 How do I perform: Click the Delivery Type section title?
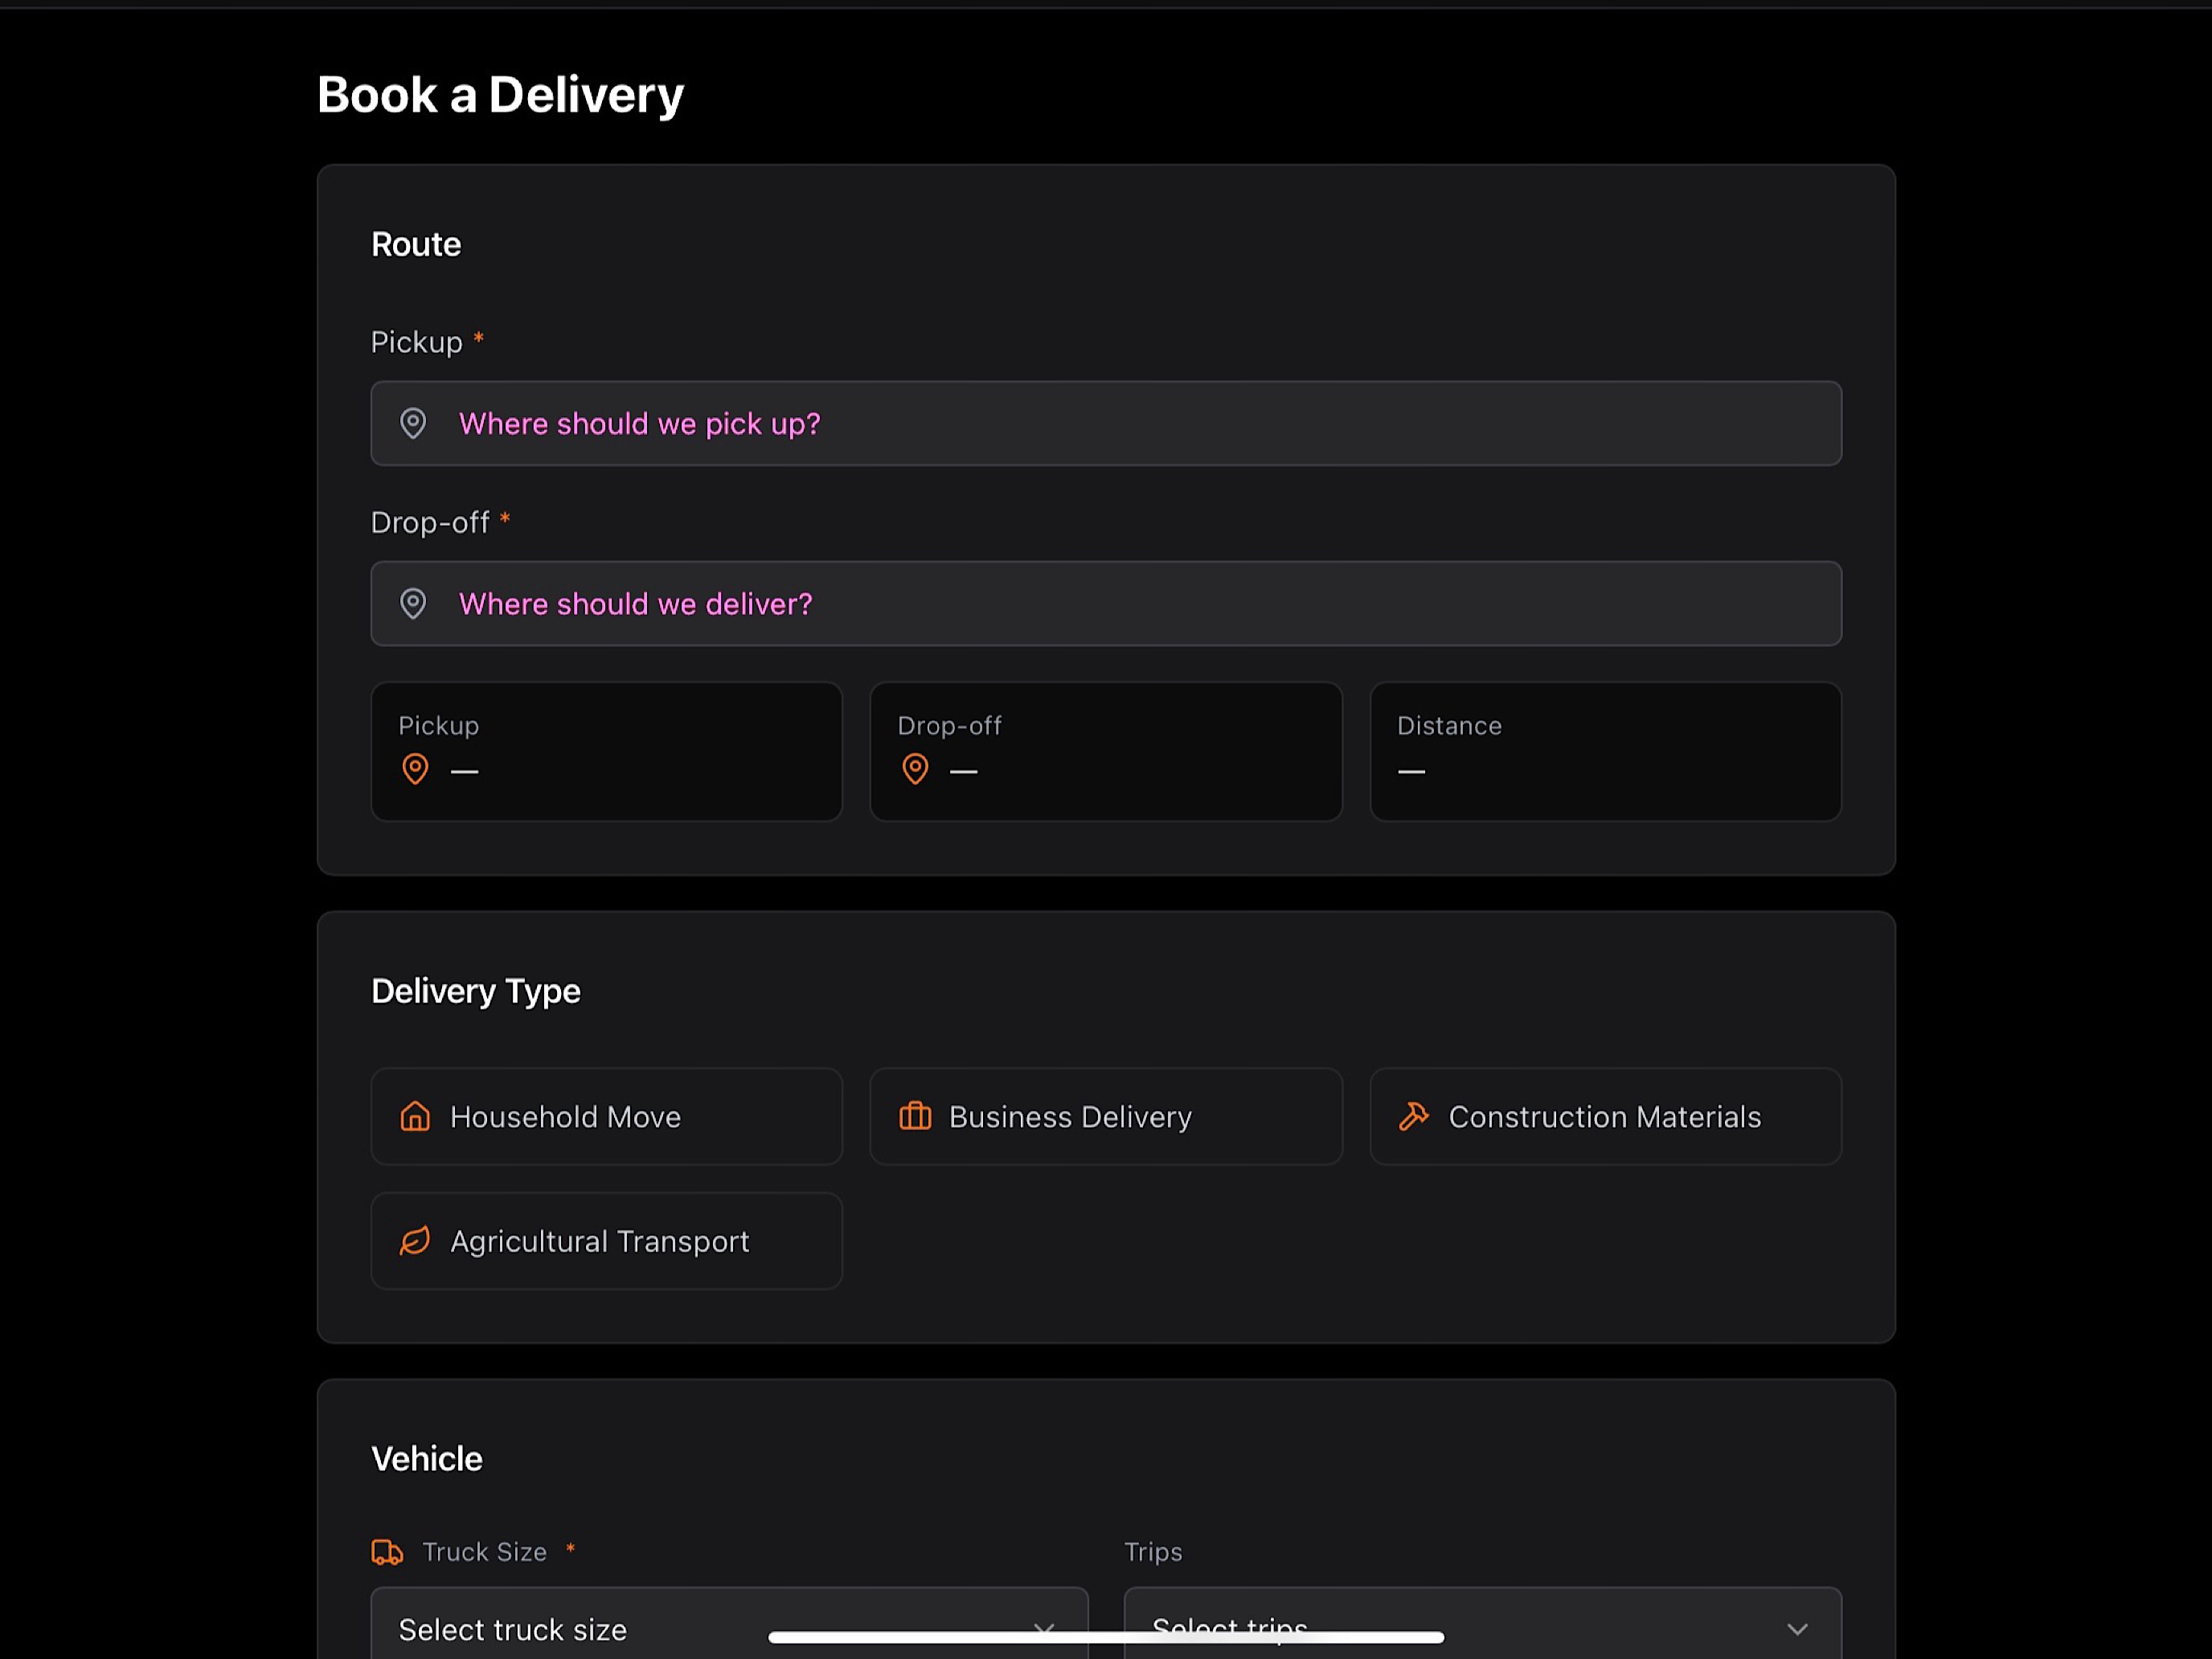476,992
